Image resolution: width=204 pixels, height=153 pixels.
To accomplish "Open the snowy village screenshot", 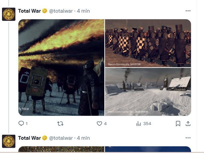I will (x=148, y=92).
